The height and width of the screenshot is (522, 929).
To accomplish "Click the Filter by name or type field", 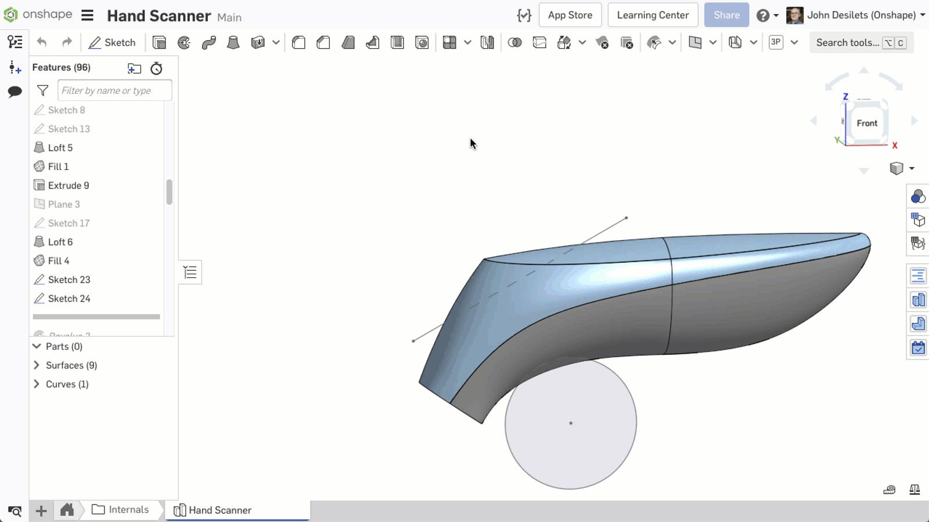I will (x=114, y=90).
